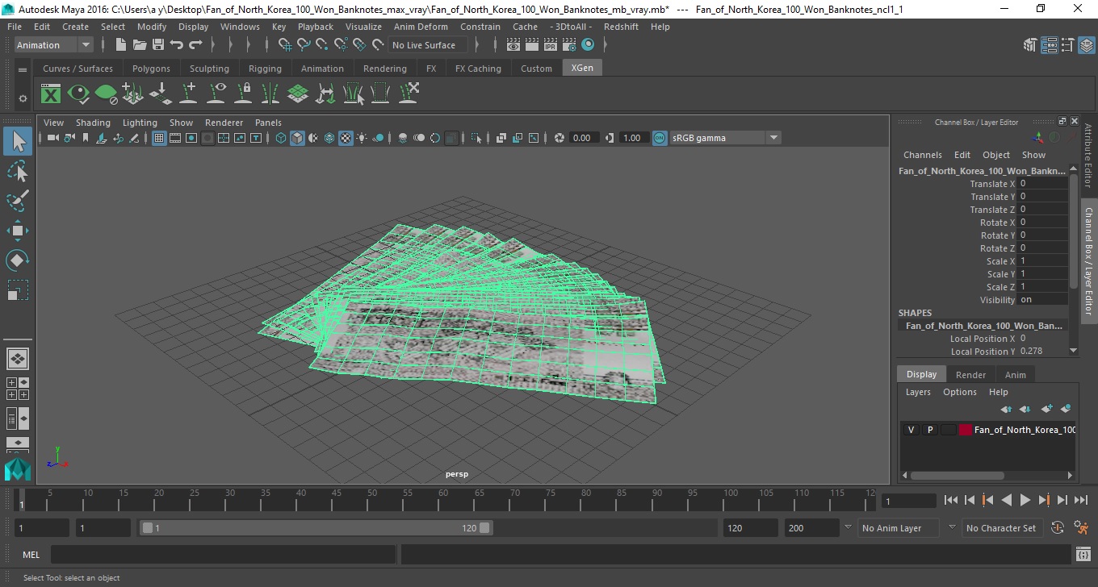Open the Redshift menu
1098x587 pixels.
pyautogui.click(x=621, y=27)
